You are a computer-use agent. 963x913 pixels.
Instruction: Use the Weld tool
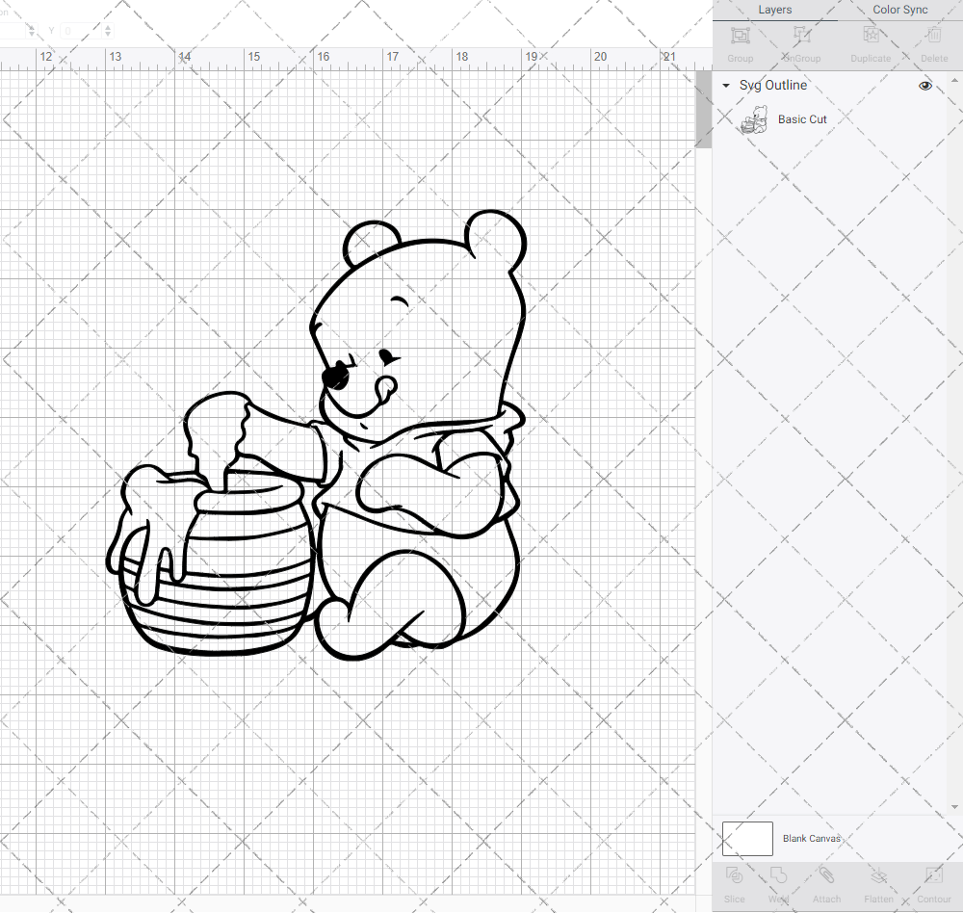coord(778,875)
